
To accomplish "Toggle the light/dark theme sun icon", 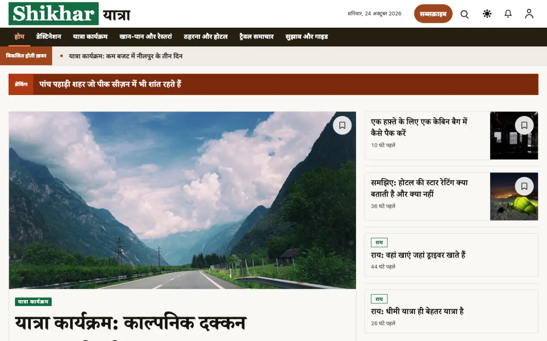I will point(487,14).
